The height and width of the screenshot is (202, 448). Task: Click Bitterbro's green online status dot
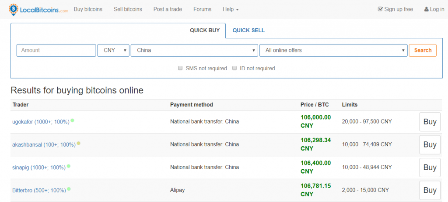[69, 189]
